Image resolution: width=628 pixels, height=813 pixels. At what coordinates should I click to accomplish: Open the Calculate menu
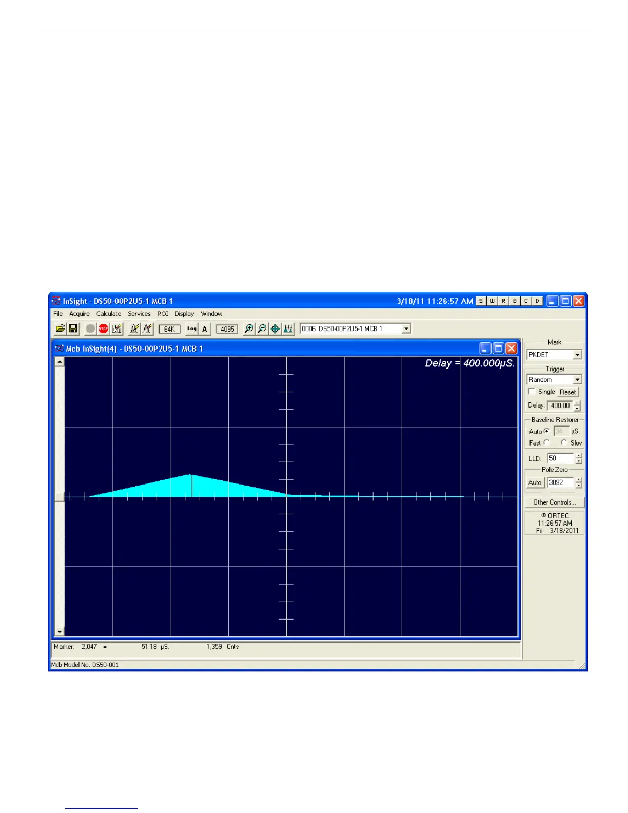109,314
